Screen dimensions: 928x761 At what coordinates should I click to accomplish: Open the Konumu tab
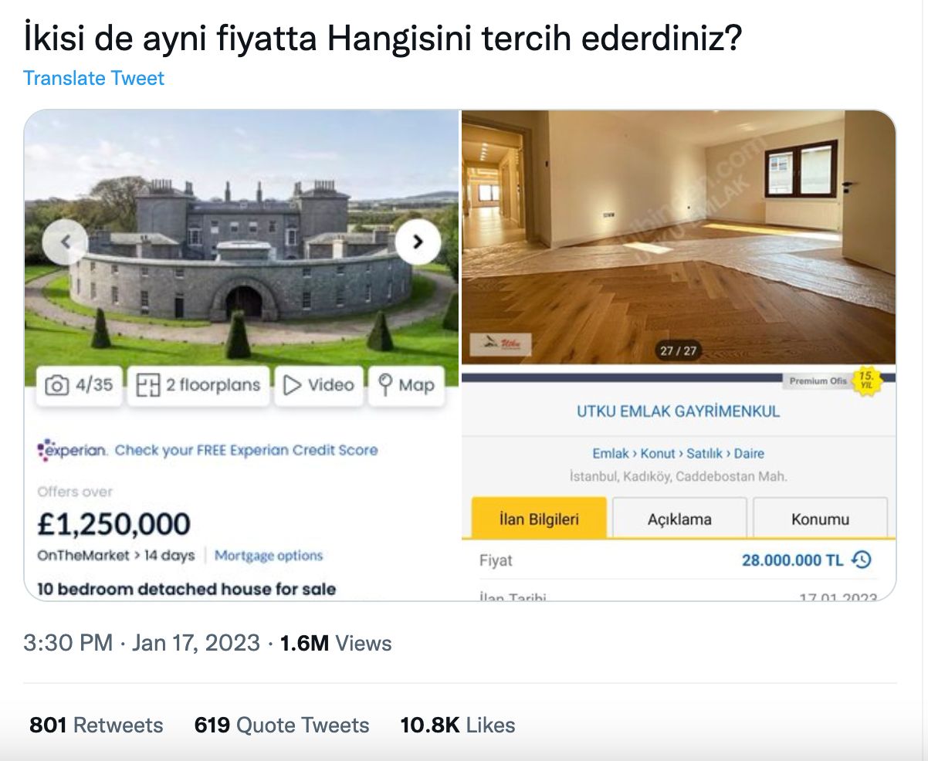pos(820,519)
